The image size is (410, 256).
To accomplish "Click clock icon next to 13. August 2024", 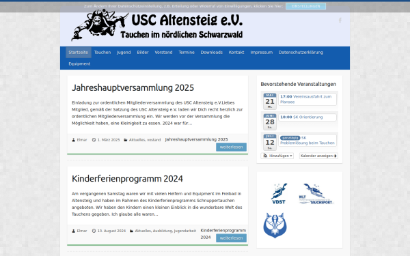I will point(94,231).
